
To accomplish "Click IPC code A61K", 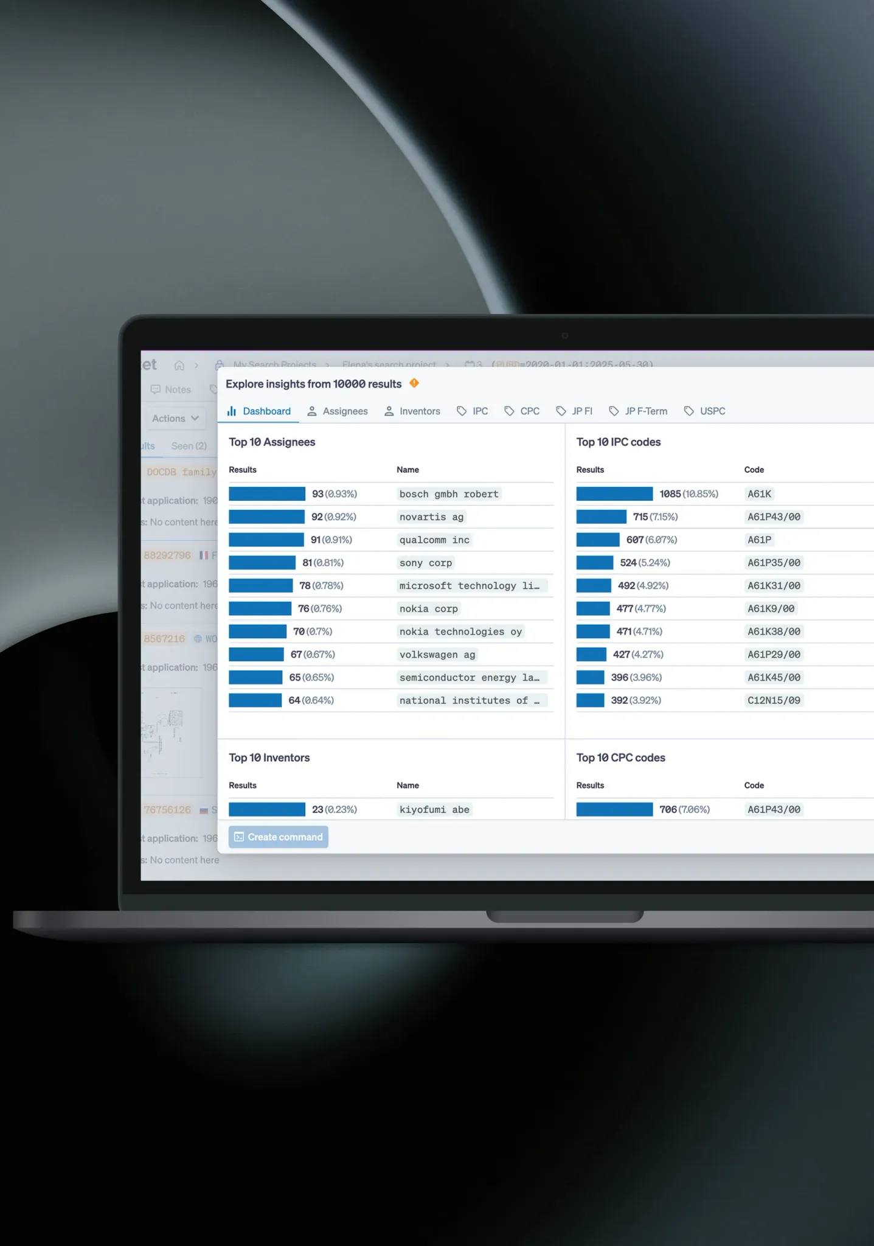I will point(759,494).
